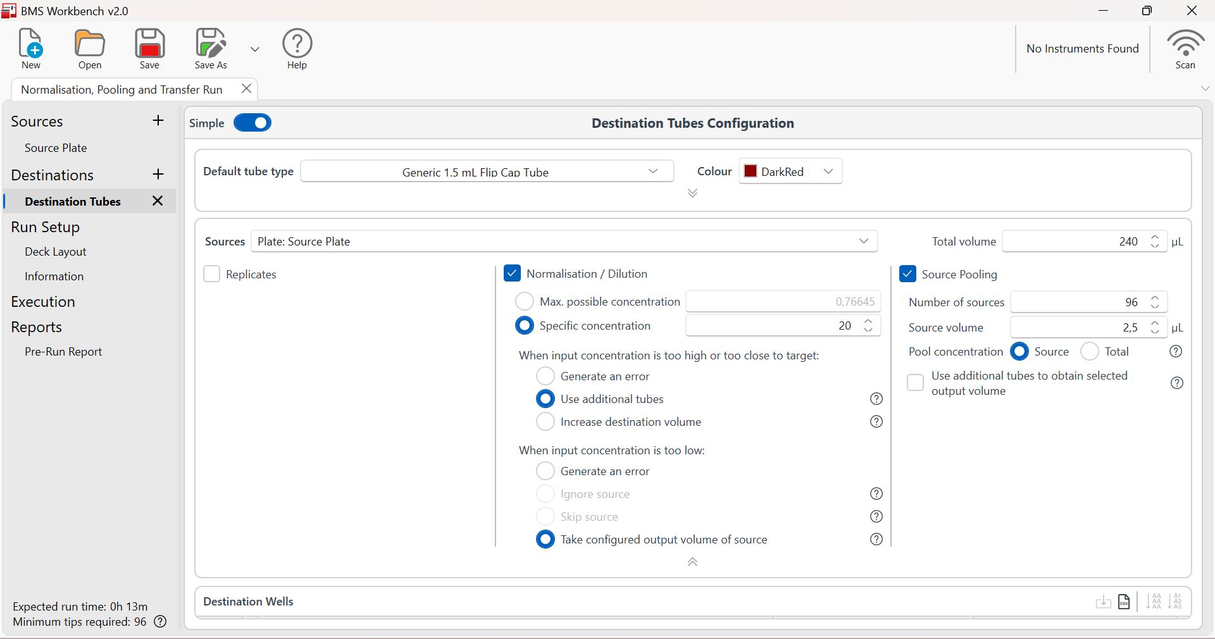Screen dimensions: 1215x639
Task: Select Increase destination volume radio button
Action: [545, 421]
